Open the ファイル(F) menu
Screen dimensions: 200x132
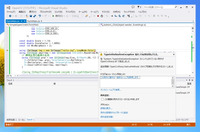point(11,12)
